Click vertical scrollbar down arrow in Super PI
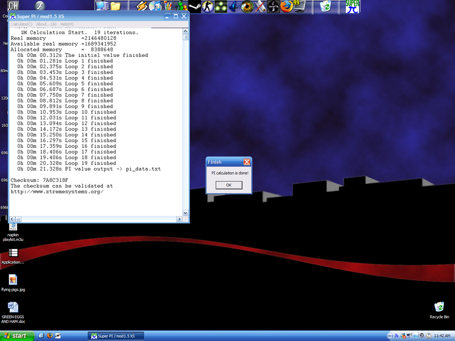455x341 pixels. pyautogui.click(x=185, y=213)
